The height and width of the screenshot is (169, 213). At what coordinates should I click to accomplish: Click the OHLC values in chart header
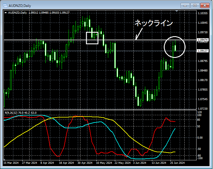49,13
